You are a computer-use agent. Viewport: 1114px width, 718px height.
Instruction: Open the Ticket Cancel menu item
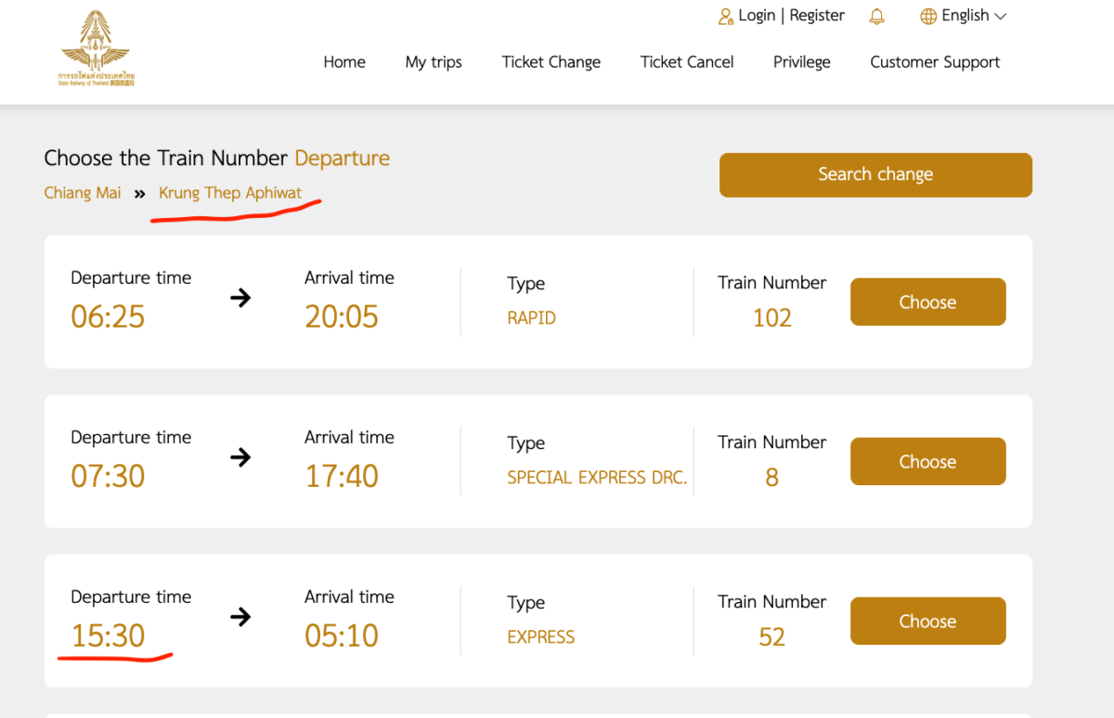point(687,62)
